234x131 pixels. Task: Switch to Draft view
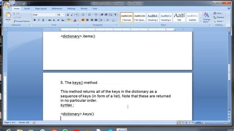(193, 123)
